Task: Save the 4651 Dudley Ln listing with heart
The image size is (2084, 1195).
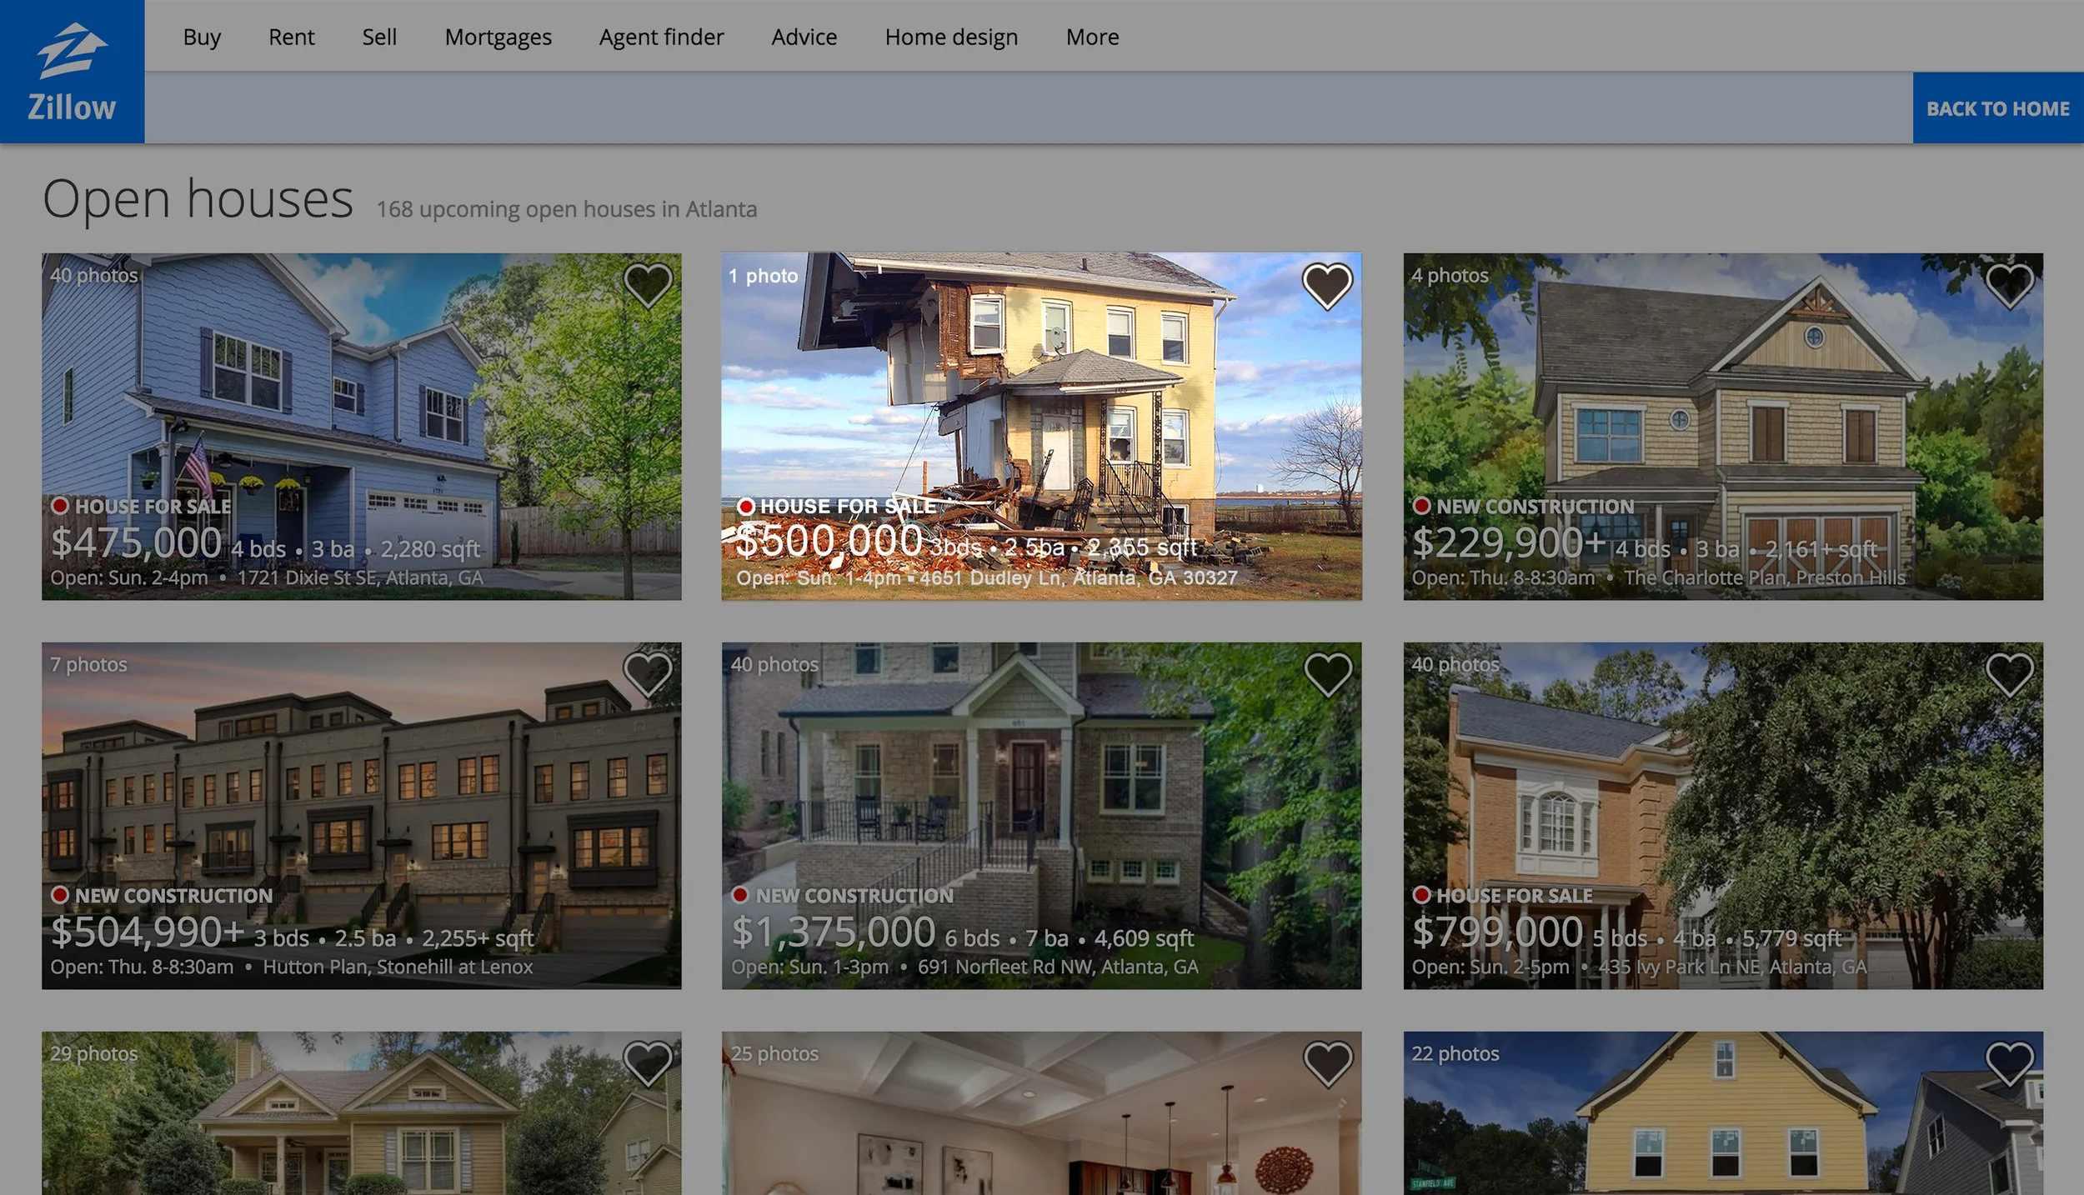Action: (x=1327, y=286)
